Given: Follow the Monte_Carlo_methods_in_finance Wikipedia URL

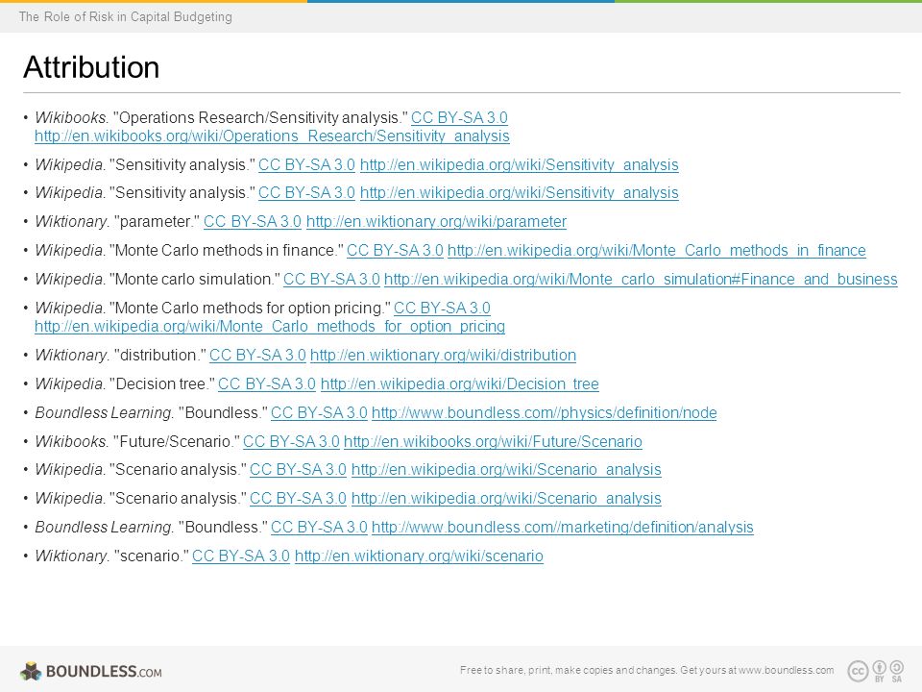Looking at the screenshot, I should click(657, 251).
